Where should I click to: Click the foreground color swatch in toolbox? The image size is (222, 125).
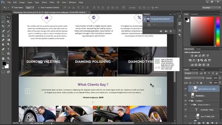4,64
